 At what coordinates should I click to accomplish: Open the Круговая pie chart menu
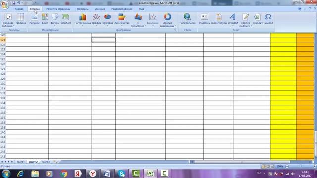(x=108, y=20)
